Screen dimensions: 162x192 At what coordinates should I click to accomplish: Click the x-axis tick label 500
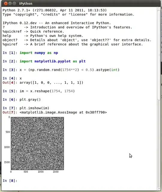click(26, 172)
